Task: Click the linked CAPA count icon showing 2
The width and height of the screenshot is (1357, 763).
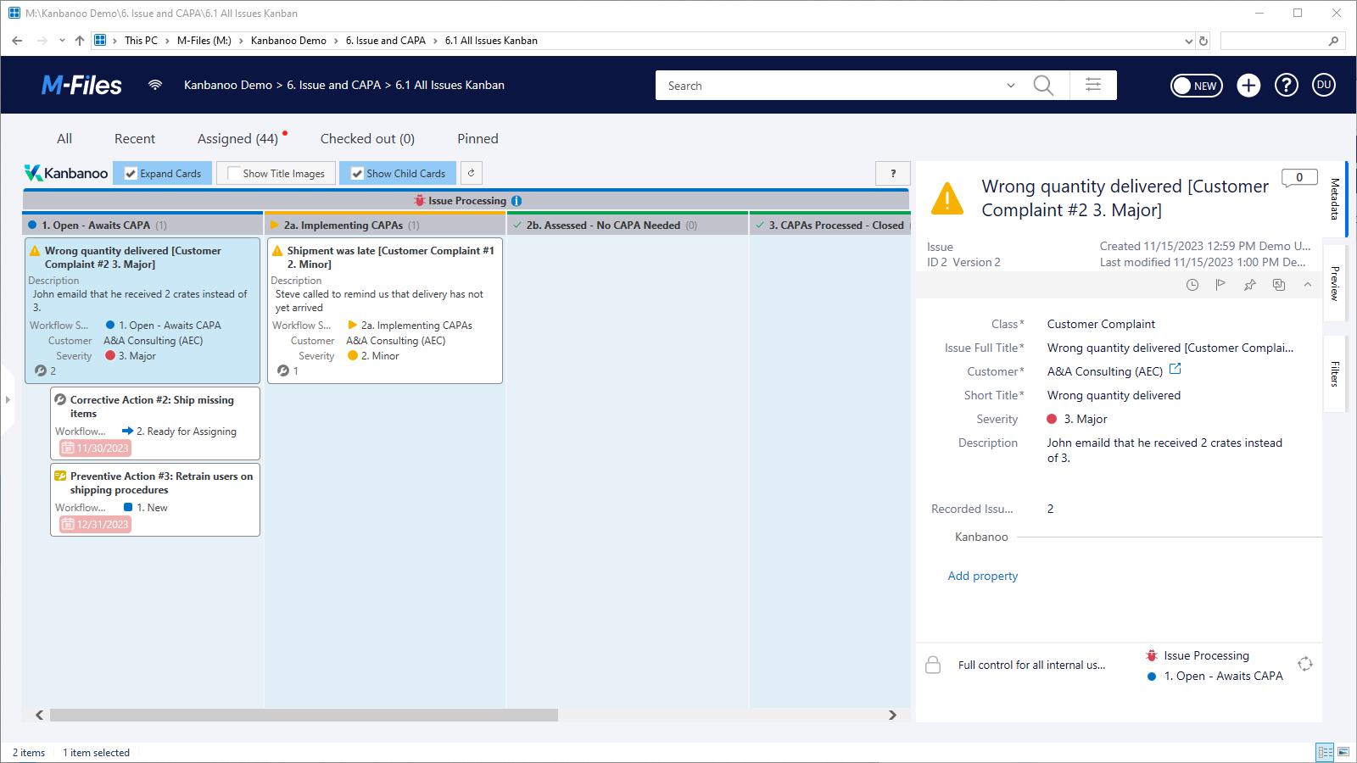Action: 40,370
